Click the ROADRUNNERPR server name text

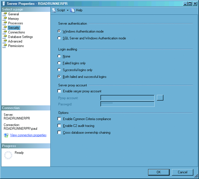pyautogui.click(x=17, y=118)
